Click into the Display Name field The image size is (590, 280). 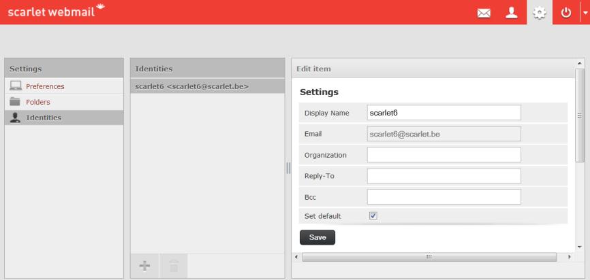(444, 113)
